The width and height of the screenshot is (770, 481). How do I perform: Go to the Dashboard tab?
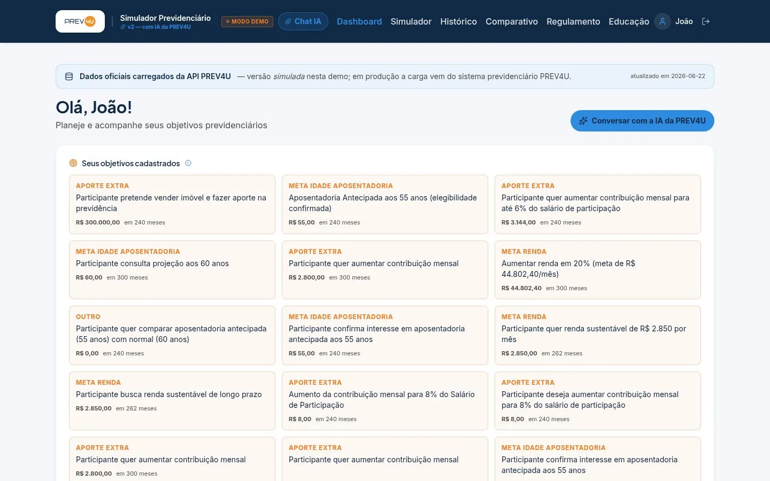(359, 21)
